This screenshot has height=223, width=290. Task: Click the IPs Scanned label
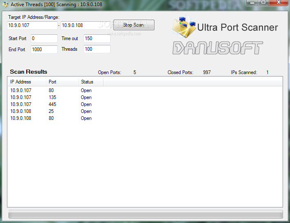click(x=244, y=72)
